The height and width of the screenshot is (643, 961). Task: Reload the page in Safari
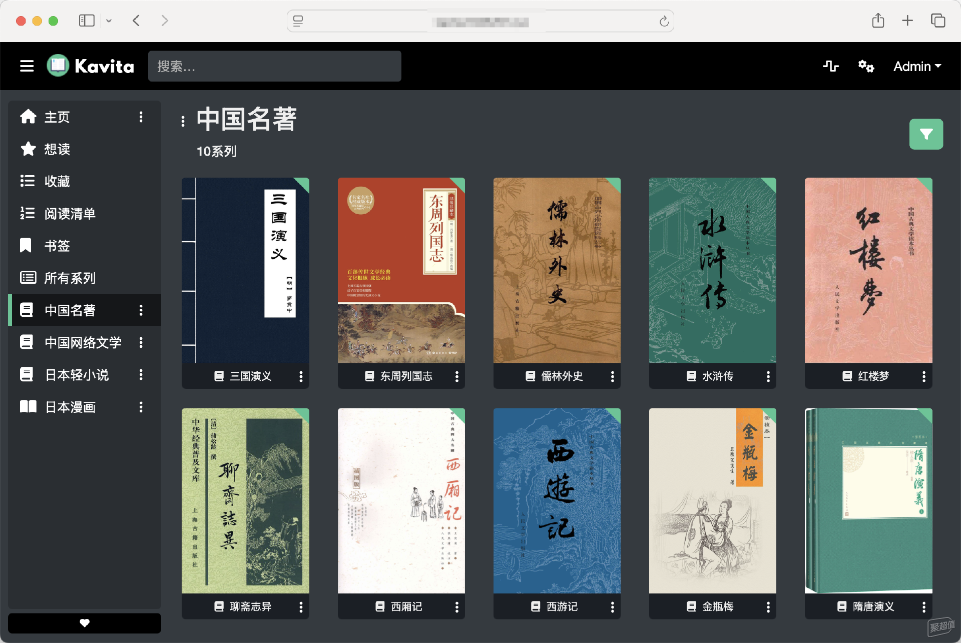point(664,21)
